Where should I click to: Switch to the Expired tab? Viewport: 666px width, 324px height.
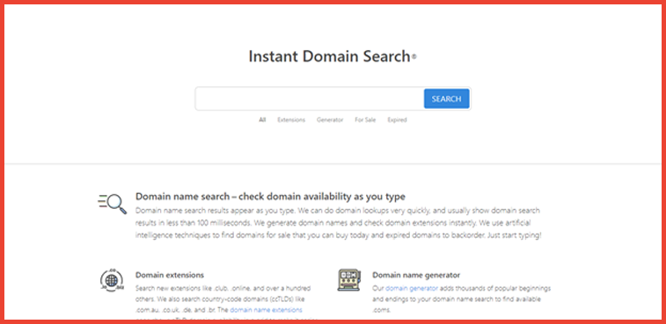click(397, 120)
